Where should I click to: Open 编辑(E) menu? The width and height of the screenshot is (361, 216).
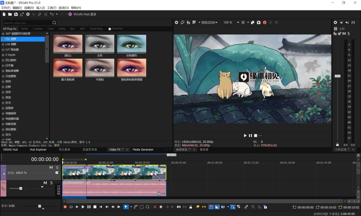17,8
